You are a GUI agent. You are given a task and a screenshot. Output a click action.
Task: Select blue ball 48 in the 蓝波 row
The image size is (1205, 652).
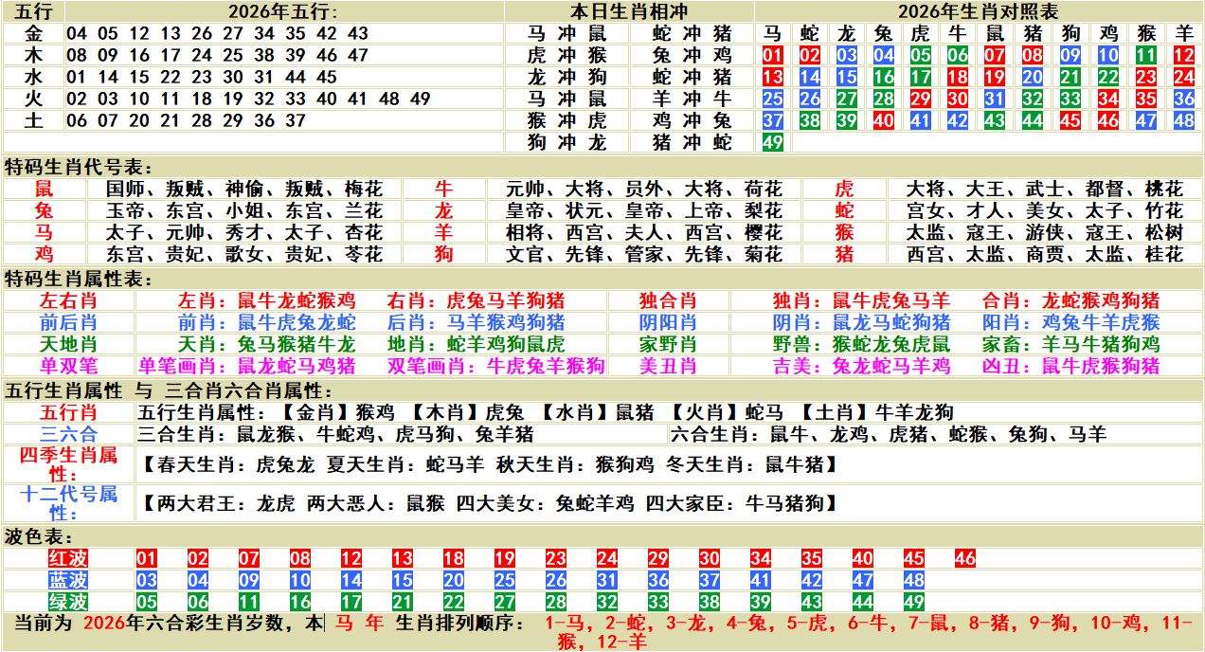[x=913, y=580]
